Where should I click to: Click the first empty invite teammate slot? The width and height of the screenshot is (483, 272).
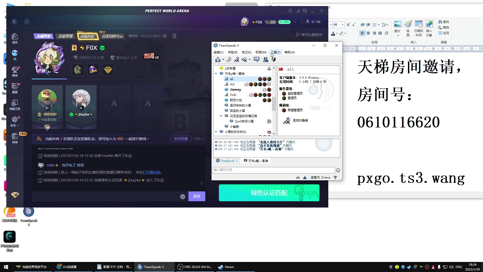(x=114, y=104)
